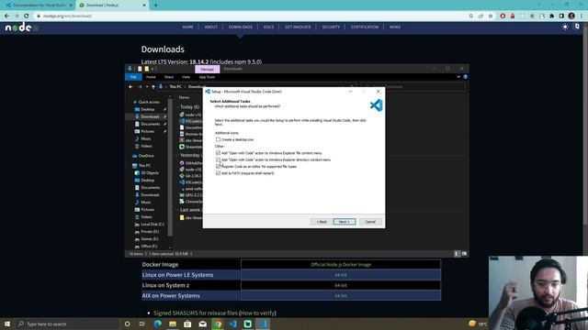The width and height of the screenshot is (588, 330).
Task: Switch File Explorer to large icons view
Action: [464, 254]
